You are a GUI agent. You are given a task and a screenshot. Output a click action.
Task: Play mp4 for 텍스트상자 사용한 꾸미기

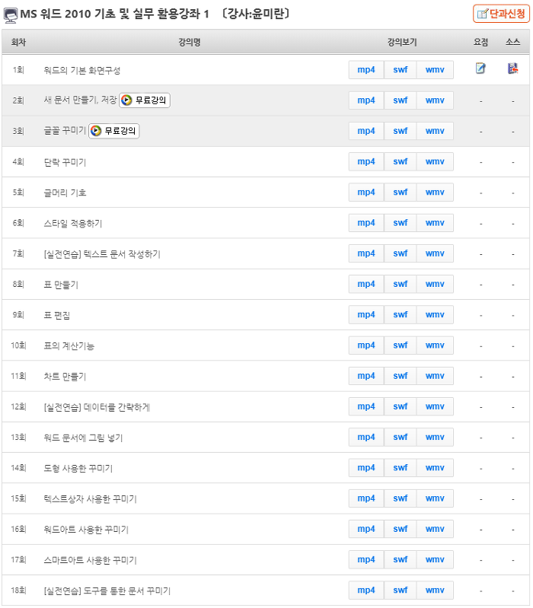click(366, 498)
